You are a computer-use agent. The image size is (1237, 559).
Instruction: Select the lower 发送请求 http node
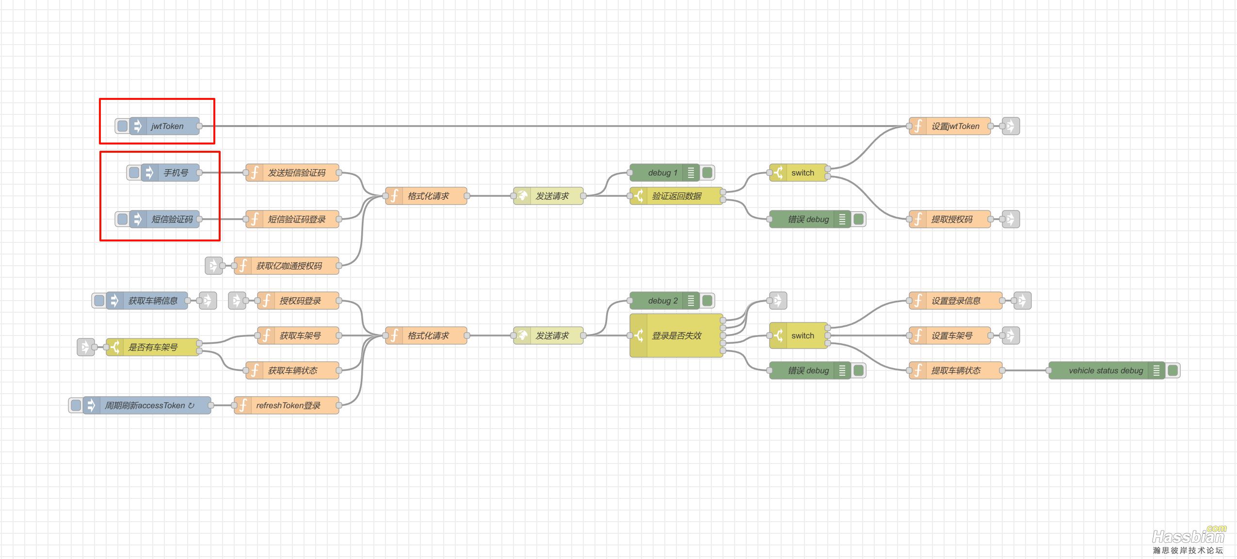(x=548, y=335)
